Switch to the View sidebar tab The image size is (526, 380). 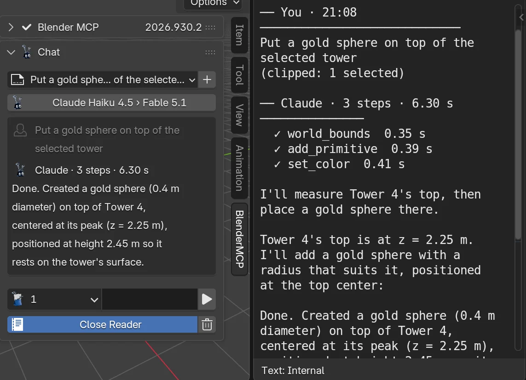coord(239,115)
